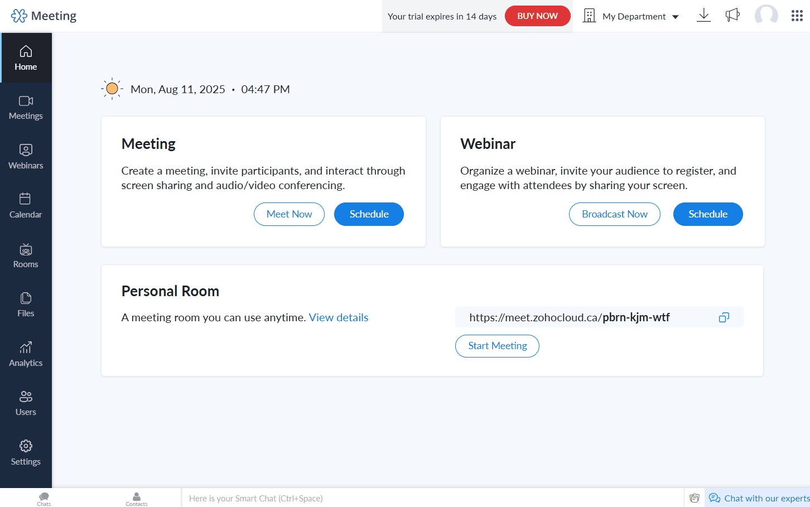
Task: Click the Mon, Aug 11, 2025 date
Action: 178,89
